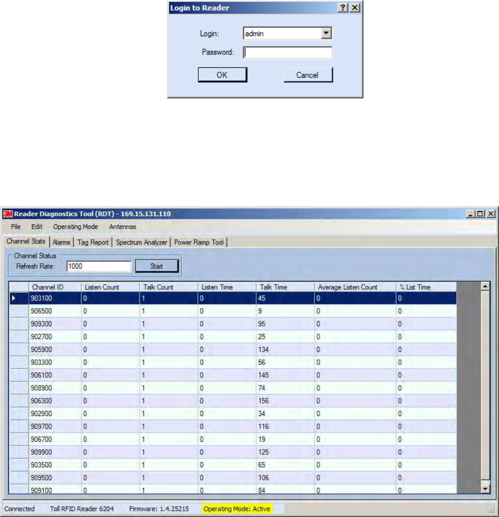
Task: Close the Login to Reader dialog
Action: [354, 8]
